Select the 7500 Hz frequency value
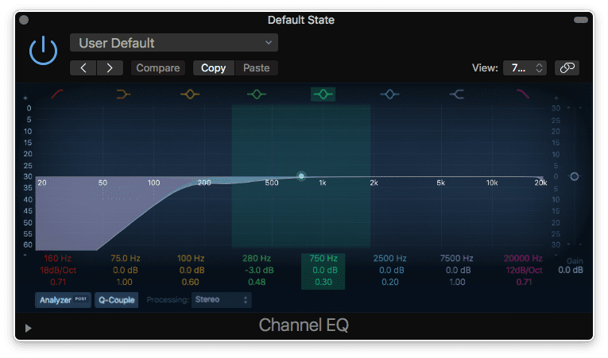 pos(457,258)
